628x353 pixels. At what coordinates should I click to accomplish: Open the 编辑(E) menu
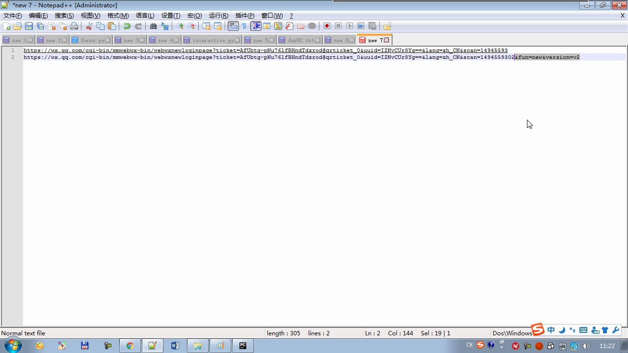38,16
